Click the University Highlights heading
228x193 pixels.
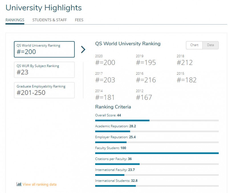point(44,8)
